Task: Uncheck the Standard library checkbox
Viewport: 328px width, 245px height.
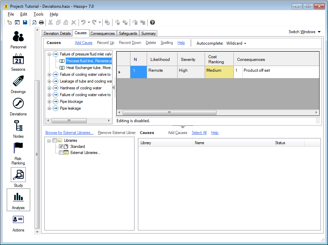Action: pyautogui.click(x=61, y=147)
